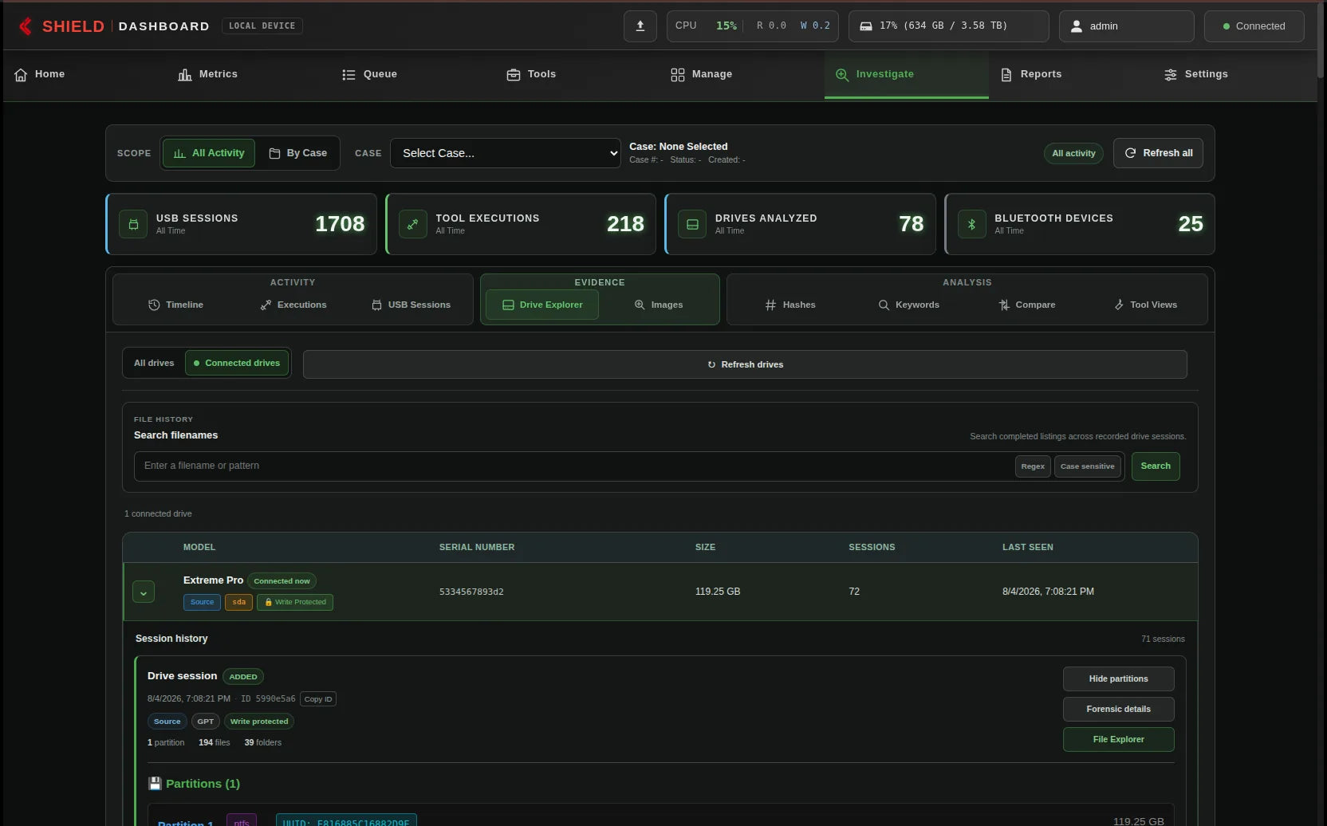Click the filename search input field

(574, 466)
